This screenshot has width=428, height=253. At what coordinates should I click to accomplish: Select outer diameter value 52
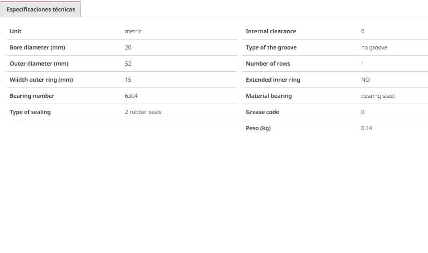[128, 64]
